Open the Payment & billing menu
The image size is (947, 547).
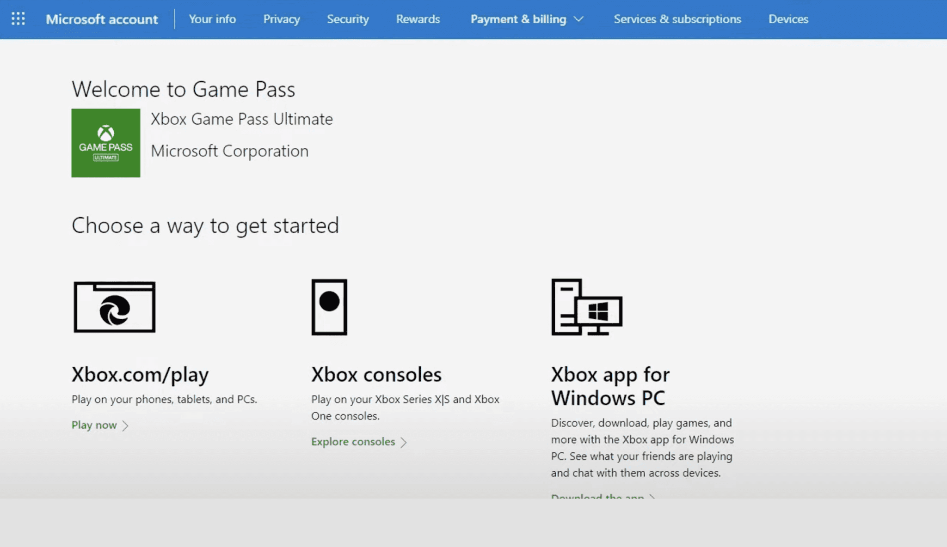(x=518, y=19)
